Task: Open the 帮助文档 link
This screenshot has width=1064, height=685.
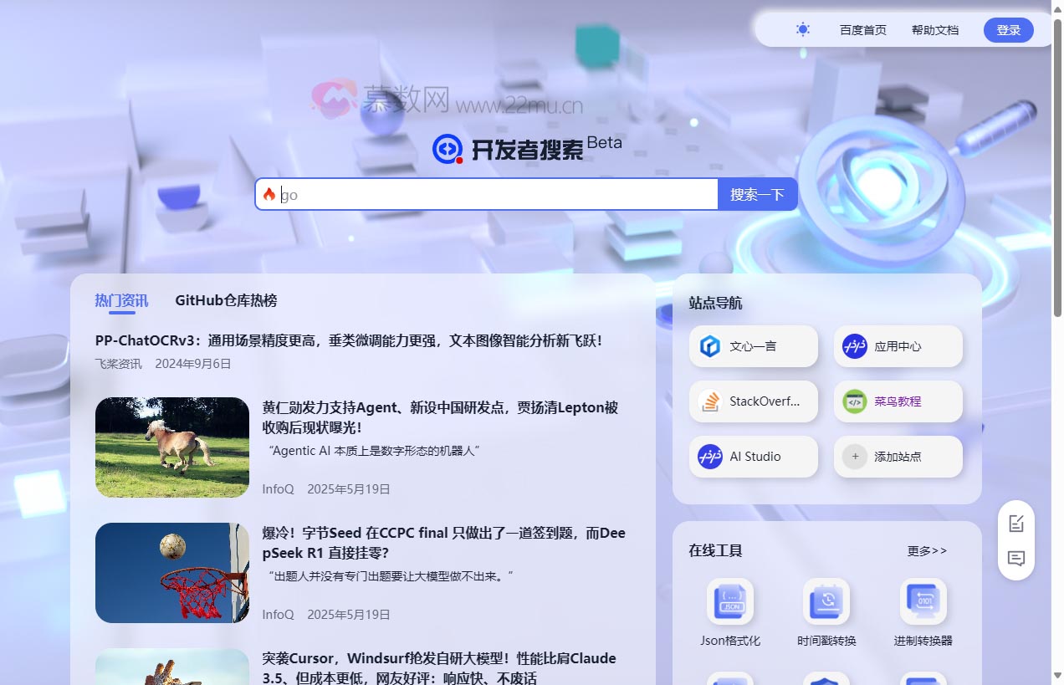Action: click(934, 29)
